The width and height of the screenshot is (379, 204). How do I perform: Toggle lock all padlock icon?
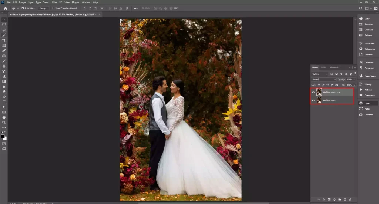336,85
